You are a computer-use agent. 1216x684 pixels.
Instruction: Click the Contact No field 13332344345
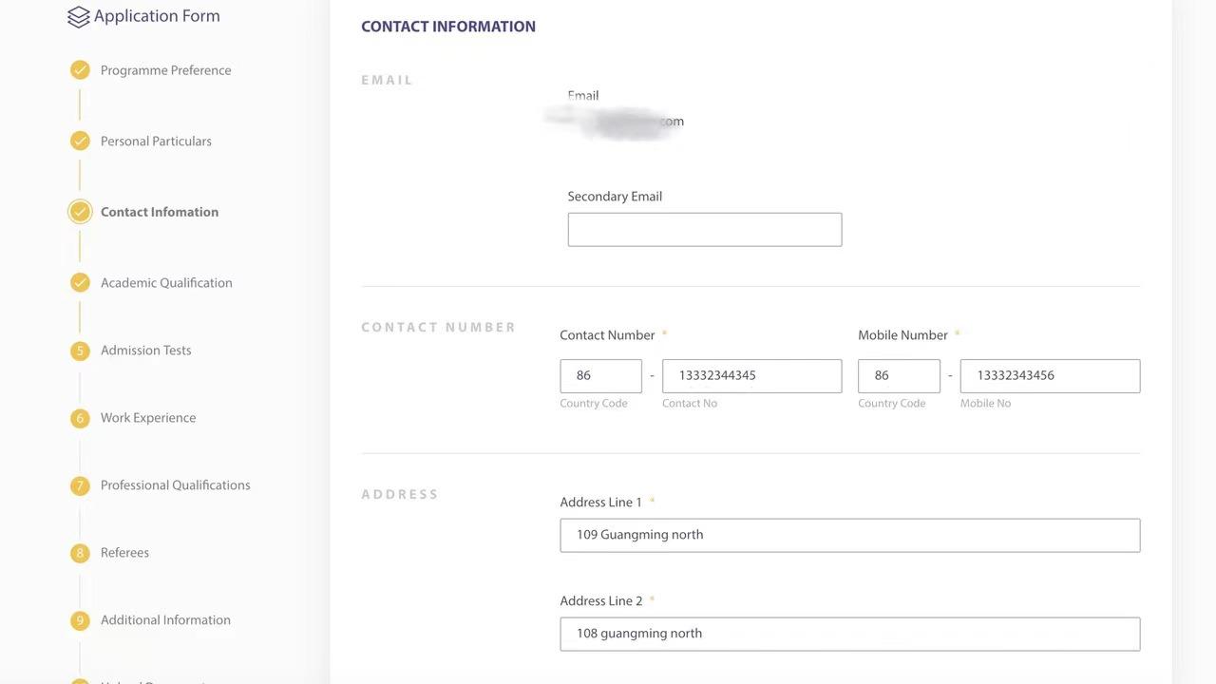click(752, 376)
